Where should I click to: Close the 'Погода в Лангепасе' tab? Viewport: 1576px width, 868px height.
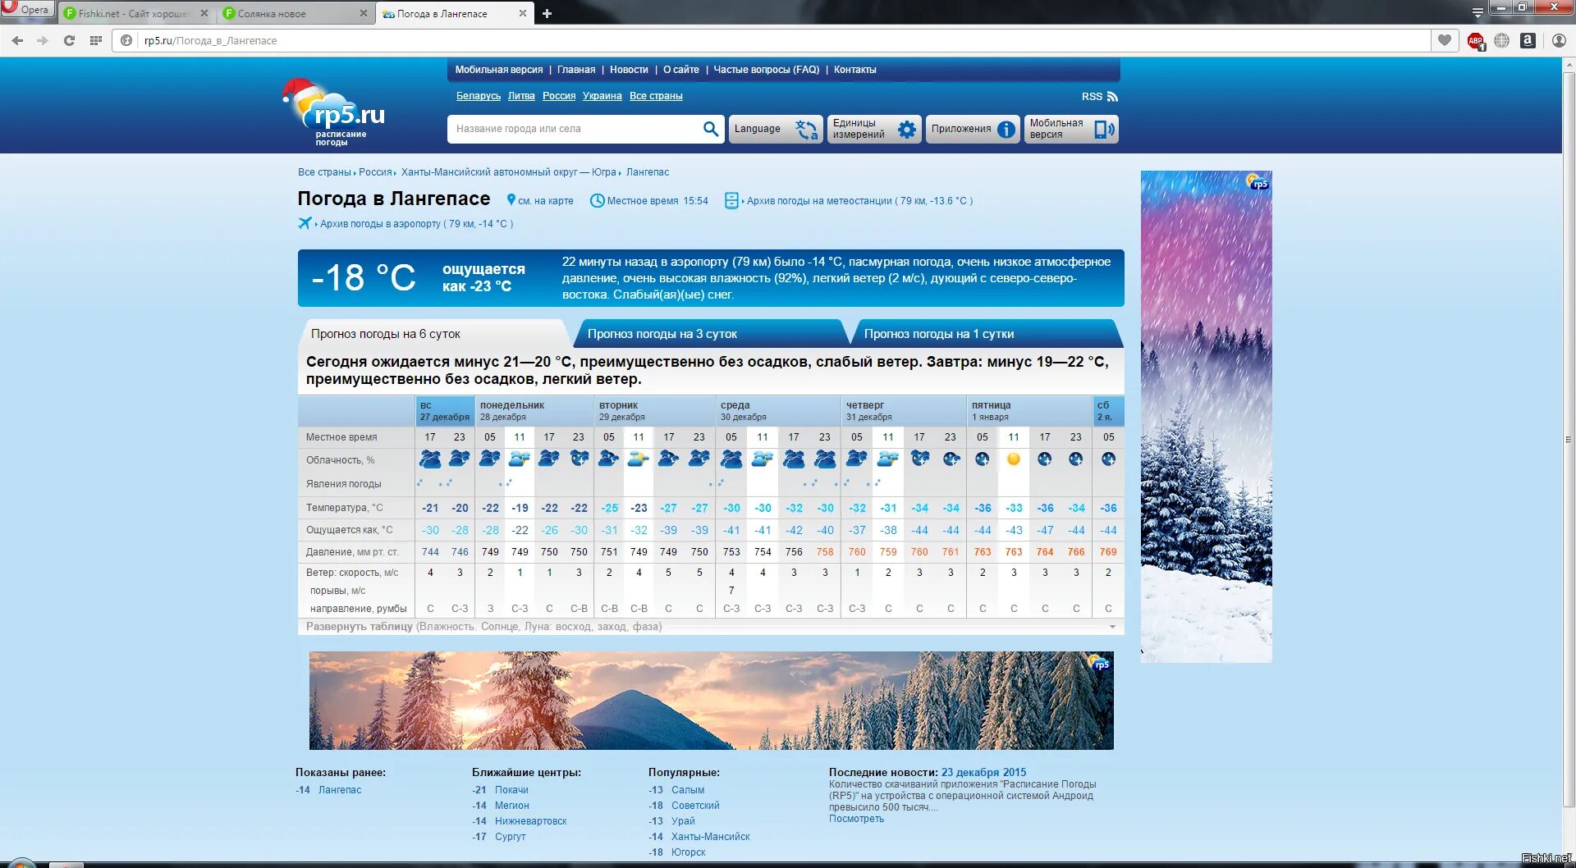coord(523,13)
